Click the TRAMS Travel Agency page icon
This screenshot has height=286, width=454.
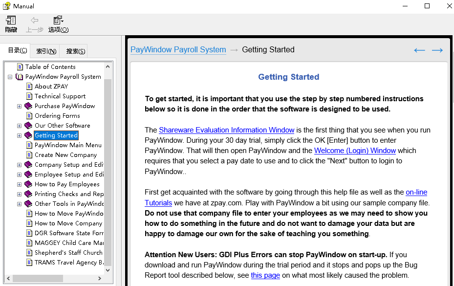pos(29,263)
